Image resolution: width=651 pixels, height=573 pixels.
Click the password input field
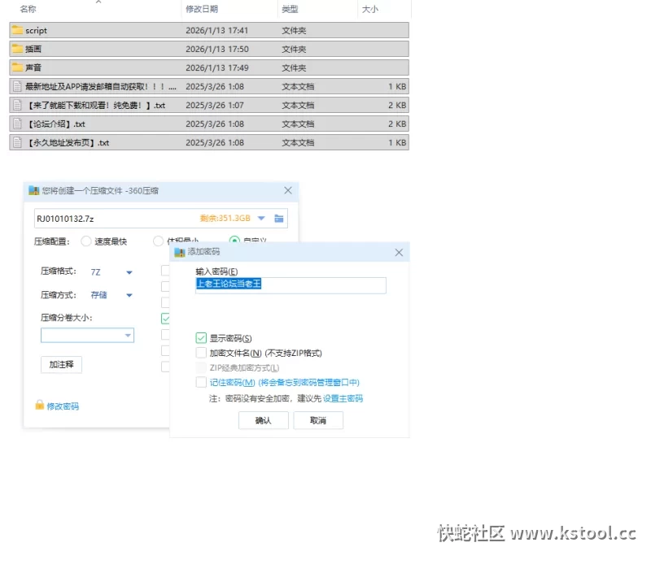(x=291, y=285)
